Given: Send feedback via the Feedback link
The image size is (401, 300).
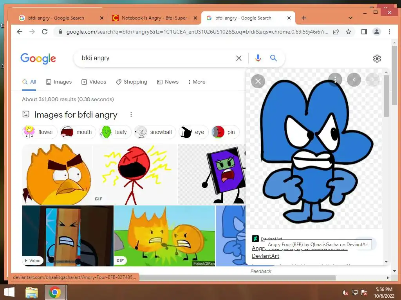Looking at the screenshot, I should coord(260,271).
